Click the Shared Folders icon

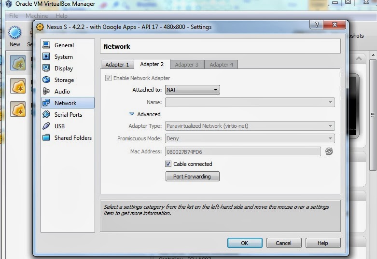click(x=46, y=137)
